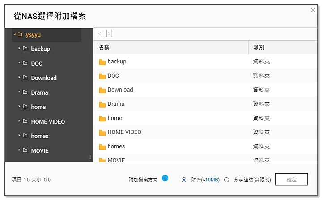This screenshot has height=200, width=322.
Task: Select backup name in the file list
Action: 117,62
